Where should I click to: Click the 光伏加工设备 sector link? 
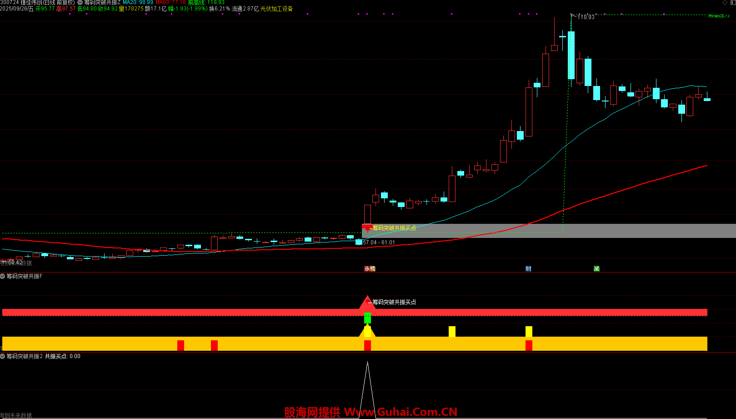276,9
